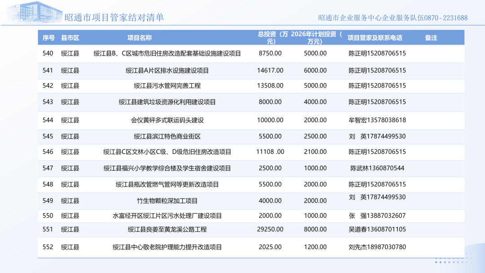Click contact 陈武林1360870544
This screenshot has width=485, height=273.
[x=377, y=168]
